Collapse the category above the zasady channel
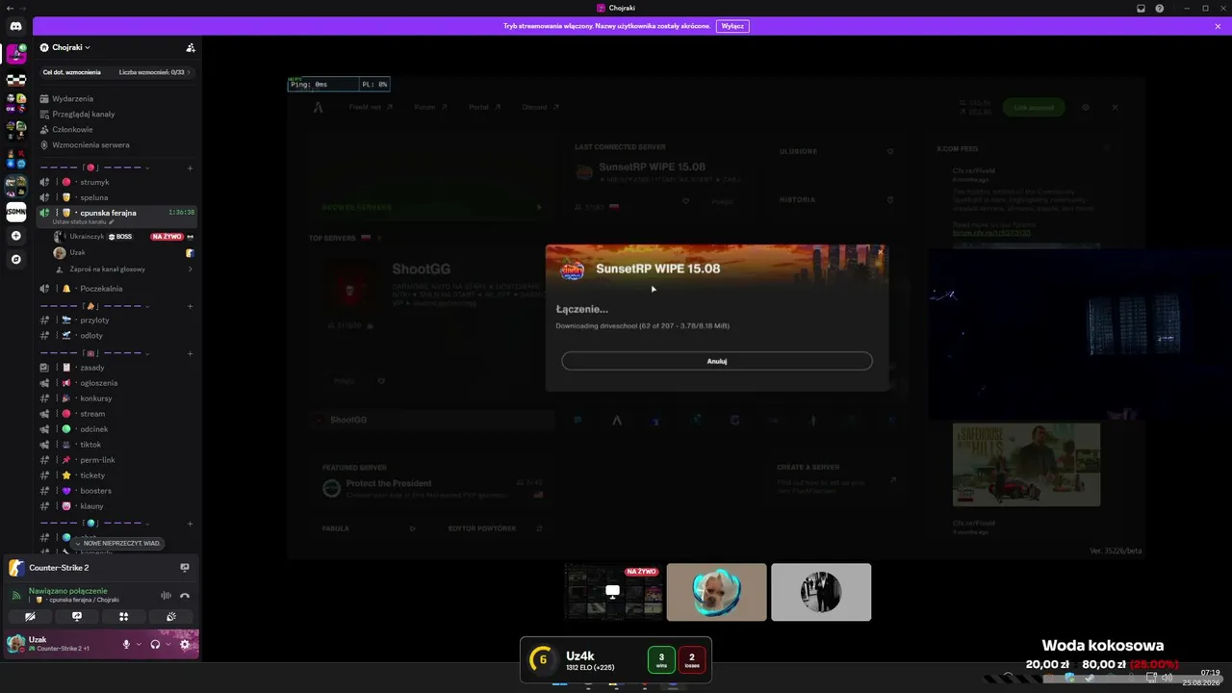 pyautogui.click(x=94, y=353)
